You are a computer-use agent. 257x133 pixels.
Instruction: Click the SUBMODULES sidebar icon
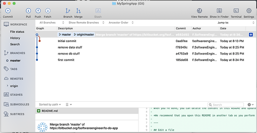(x=6, y=104)
